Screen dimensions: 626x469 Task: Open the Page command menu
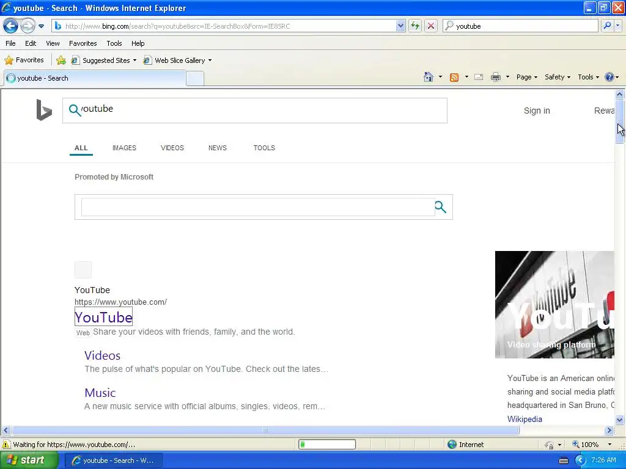[526, 77]
